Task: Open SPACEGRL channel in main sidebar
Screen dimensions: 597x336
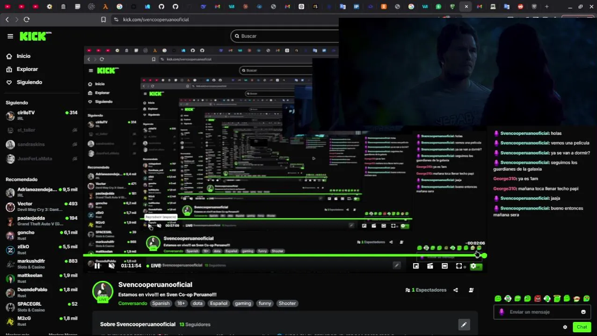Action: tap(41, 307)
